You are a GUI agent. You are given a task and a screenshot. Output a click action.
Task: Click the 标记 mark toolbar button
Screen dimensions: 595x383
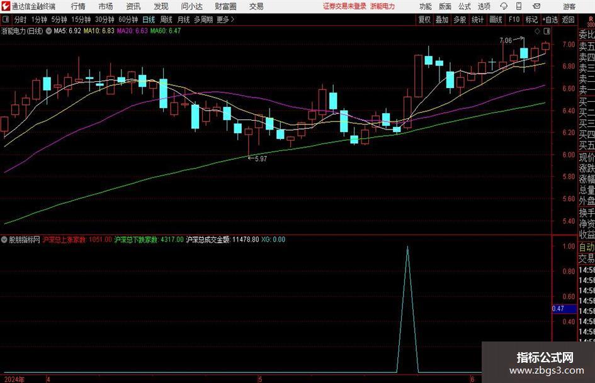pyautogui.click(x=531, y=19)
